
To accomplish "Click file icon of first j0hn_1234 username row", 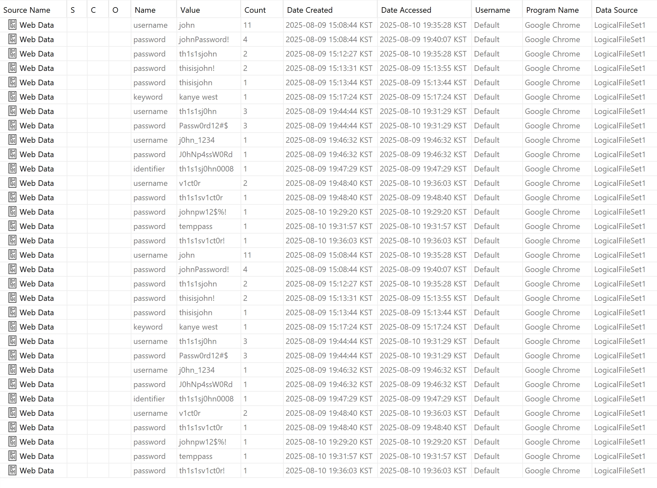I will tap(12, 140).
